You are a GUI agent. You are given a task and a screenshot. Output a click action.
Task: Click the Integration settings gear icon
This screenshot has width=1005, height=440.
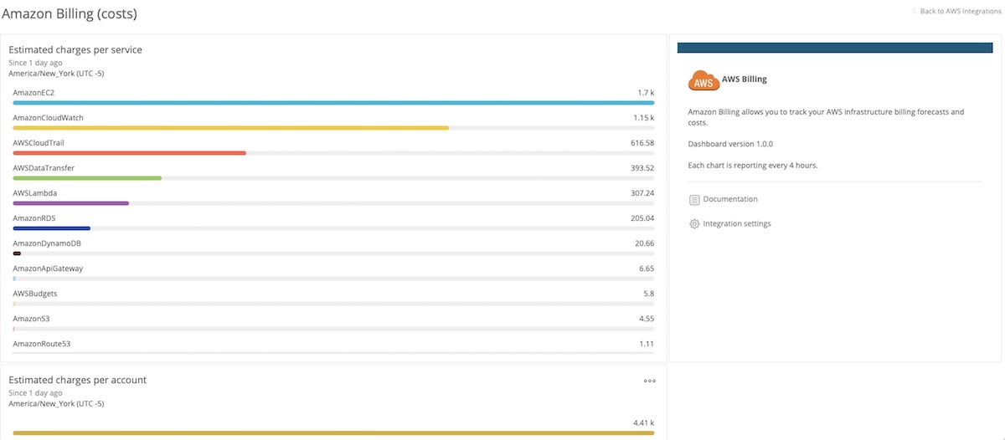coord(693,224)
